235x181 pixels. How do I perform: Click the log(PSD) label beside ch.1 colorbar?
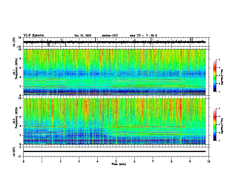[x=222, y=77]
